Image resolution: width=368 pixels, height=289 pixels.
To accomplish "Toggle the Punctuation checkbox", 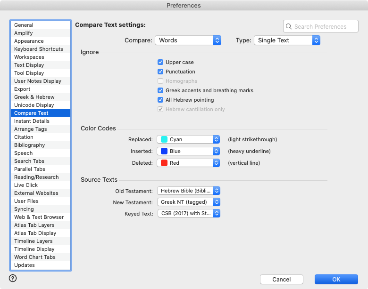I will (160, 72).
